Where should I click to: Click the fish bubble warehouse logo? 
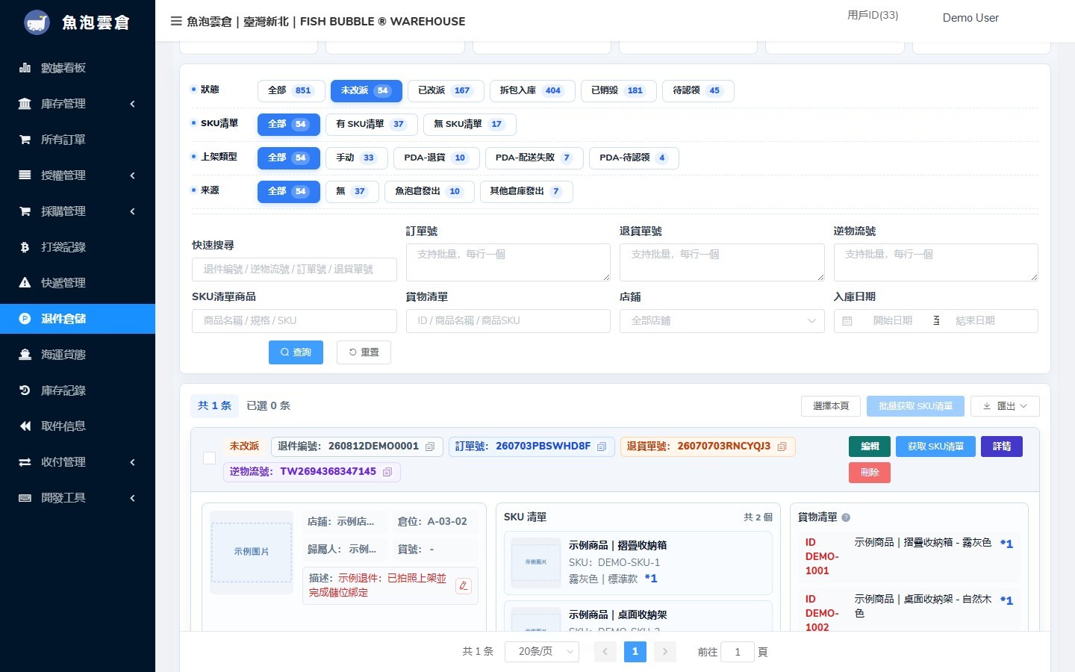tap(37, 22)
